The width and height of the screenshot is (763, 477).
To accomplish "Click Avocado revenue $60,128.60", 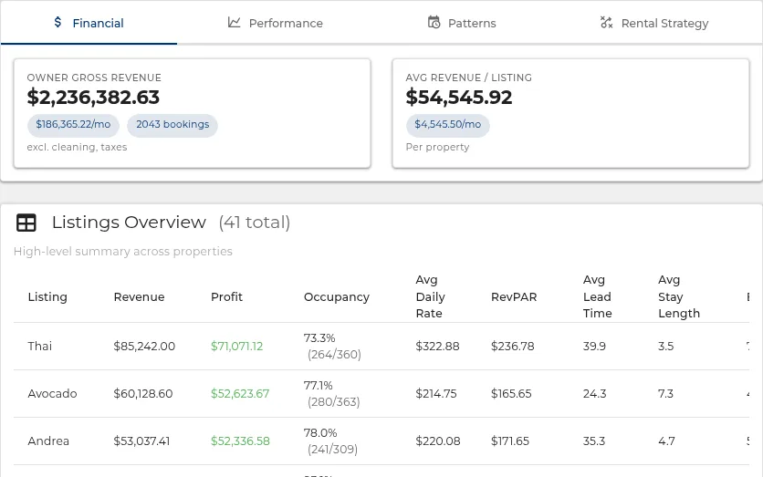I will click(x=143, y=394).
